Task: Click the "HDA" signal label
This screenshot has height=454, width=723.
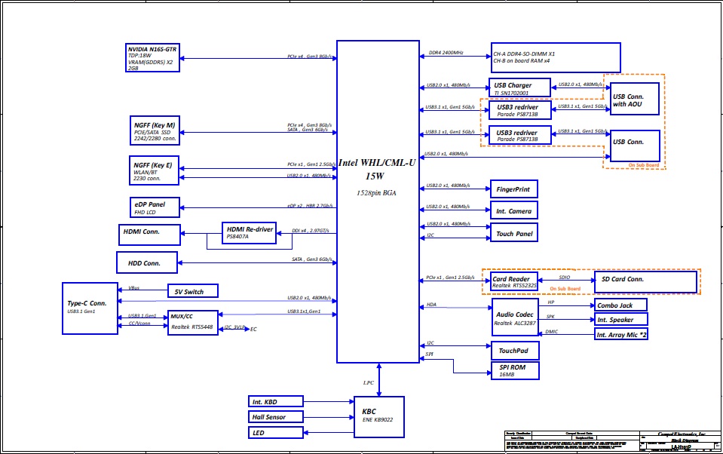Action: [x=431, y=305]
